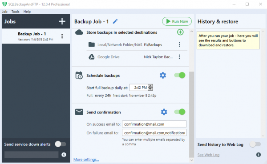The image size is (267, 164).
Task: Select Backup Job - 1 in Jobs list
Action: 36,36
